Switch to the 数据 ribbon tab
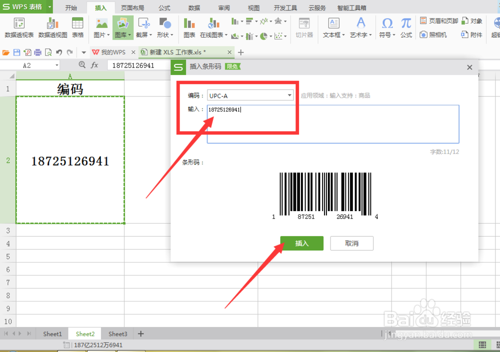The height and width of the screenshot is (352, 500). (194, 8)
